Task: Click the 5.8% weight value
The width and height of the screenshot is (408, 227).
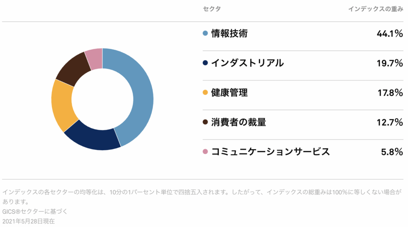Action: [392, 152]
